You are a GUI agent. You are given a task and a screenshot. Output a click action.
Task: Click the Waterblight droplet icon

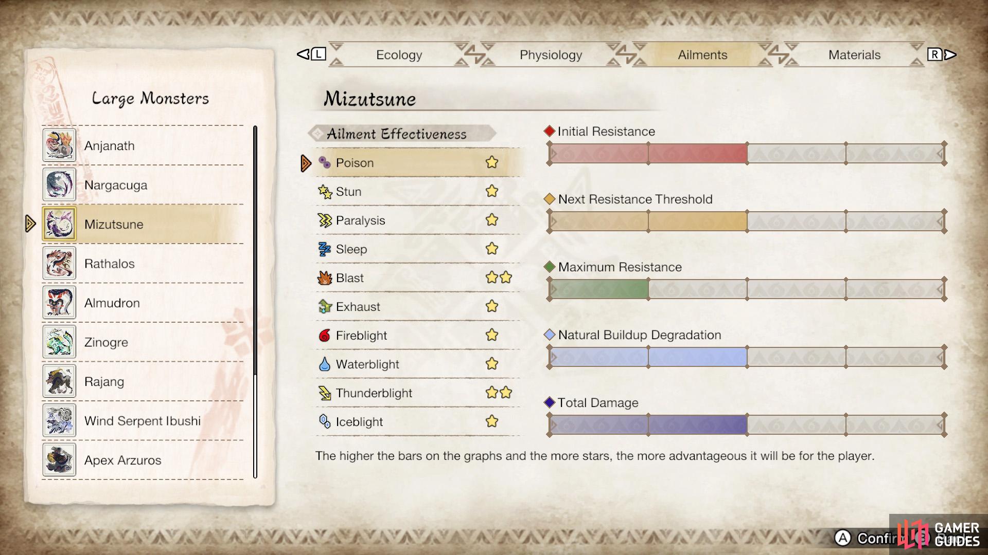325,364
